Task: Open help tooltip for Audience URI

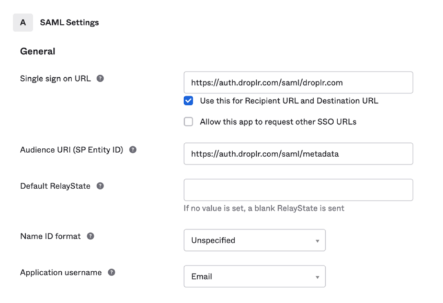Action: (133, 150)
